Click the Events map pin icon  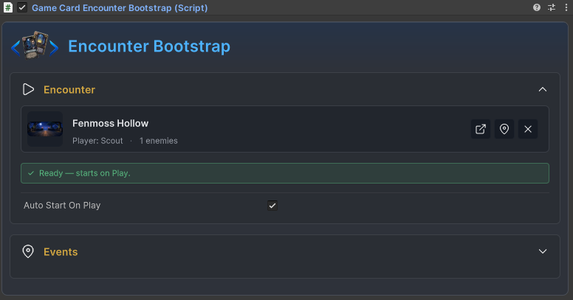[x=28, y=251]
